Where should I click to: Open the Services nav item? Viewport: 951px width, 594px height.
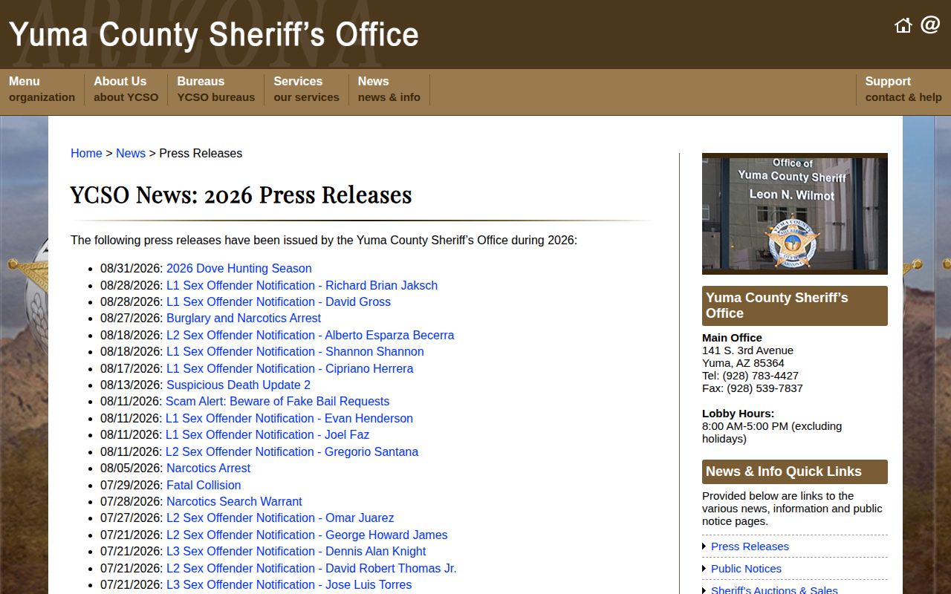306,89
